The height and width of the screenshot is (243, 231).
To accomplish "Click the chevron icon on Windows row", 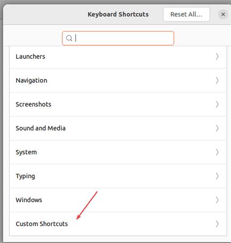I will 217,200.
